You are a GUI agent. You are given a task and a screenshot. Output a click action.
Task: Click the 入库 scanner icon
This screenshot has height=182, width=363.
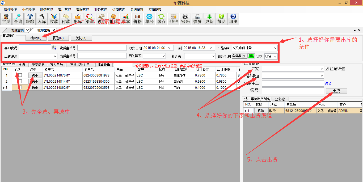click(42, 19)
